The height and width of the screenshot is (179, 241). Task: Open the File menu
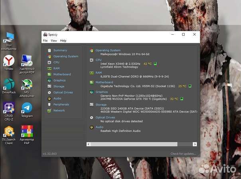tap(45, 41)
